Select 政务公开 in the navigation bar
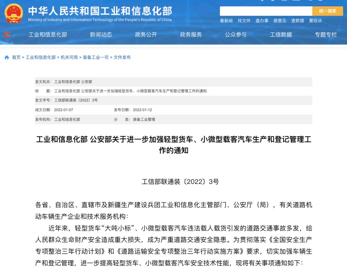This screenshot has width=347, height=271. tap(146, 35)
